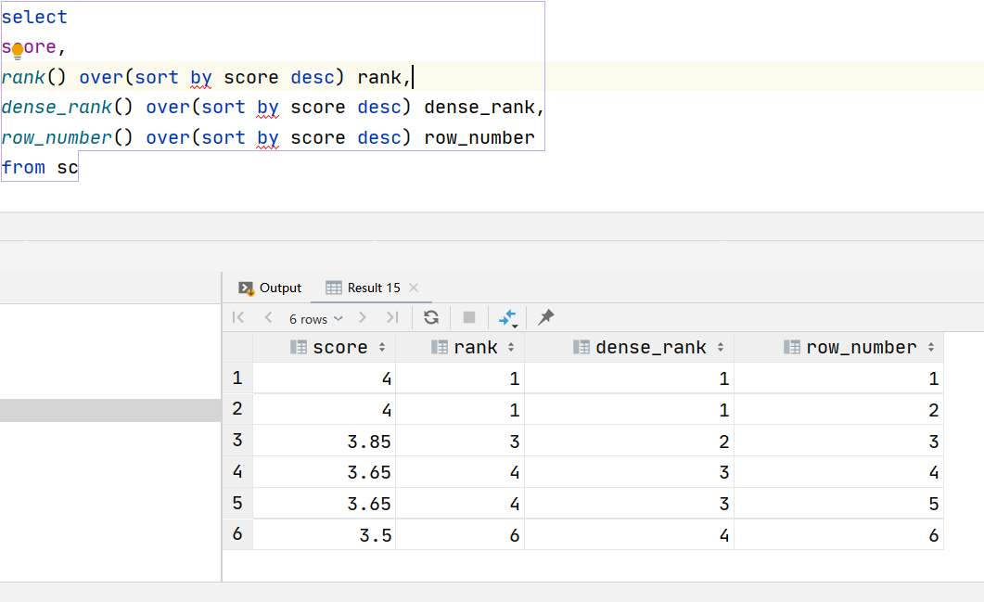Screen dimensions: 984x602
Task: Click the Result 15 table icon
Action: pyautogui.click(x=334, y=288)
